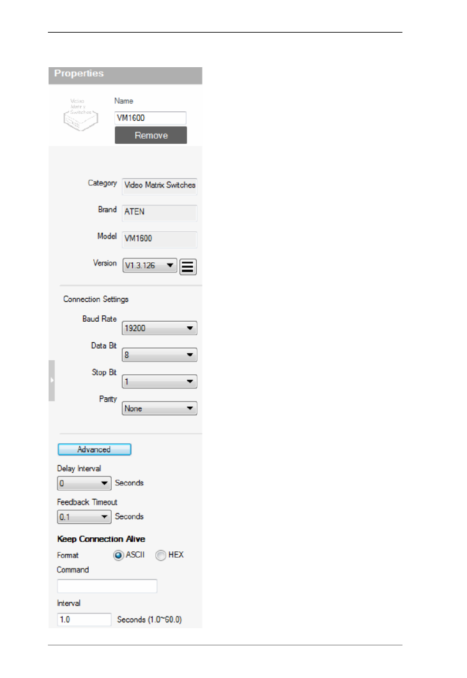Click the Category field Video Matrix Switches
Image resolution: width=467 pixels, height=678 pixels.
(x=160, y=185)
